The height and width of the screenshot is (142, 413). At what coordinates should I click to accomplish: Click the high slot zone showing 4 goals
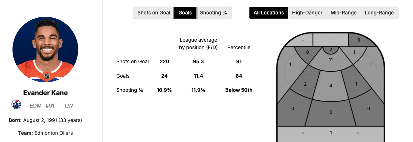(x=331, y=85)
